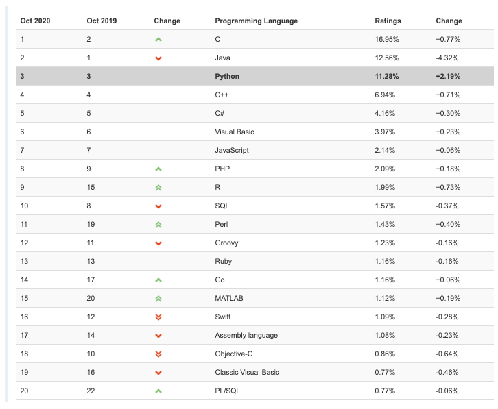Click the double green up arrow for R
The image size is (498, 409).
[158, 187]
